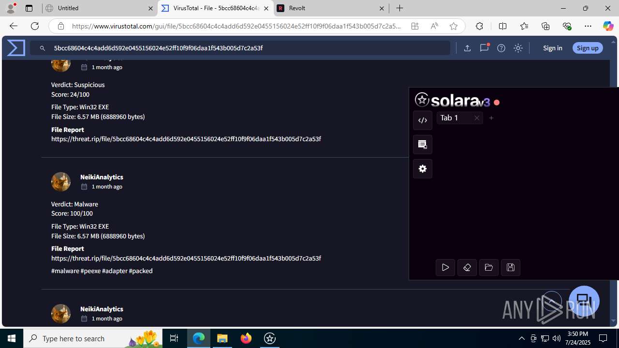The image size is (619, 348).
Task: Open the Collections icon
Action: coord(545,26)
